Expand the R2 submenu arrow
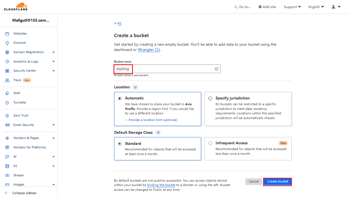Viewport: 348px width, 198px height. point(54,166)
